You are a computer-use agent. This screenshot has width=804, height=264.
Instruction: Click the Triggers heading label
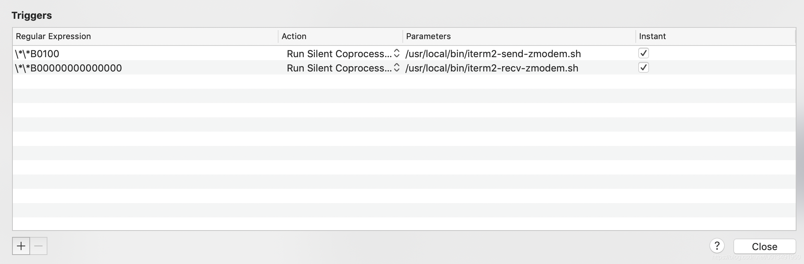(x=32, y=15)
